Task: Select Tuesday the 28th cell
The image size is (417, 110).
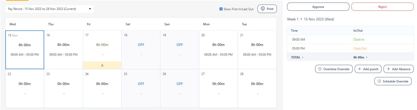Action: (x=257, y=88)
